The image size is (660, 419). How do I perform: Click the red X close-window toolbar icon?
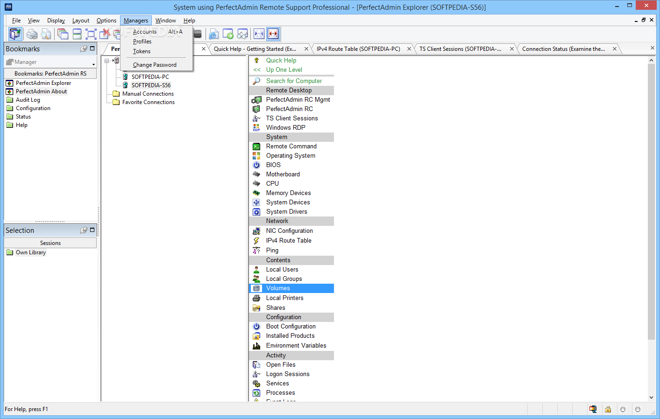click(x=106, y=33)
